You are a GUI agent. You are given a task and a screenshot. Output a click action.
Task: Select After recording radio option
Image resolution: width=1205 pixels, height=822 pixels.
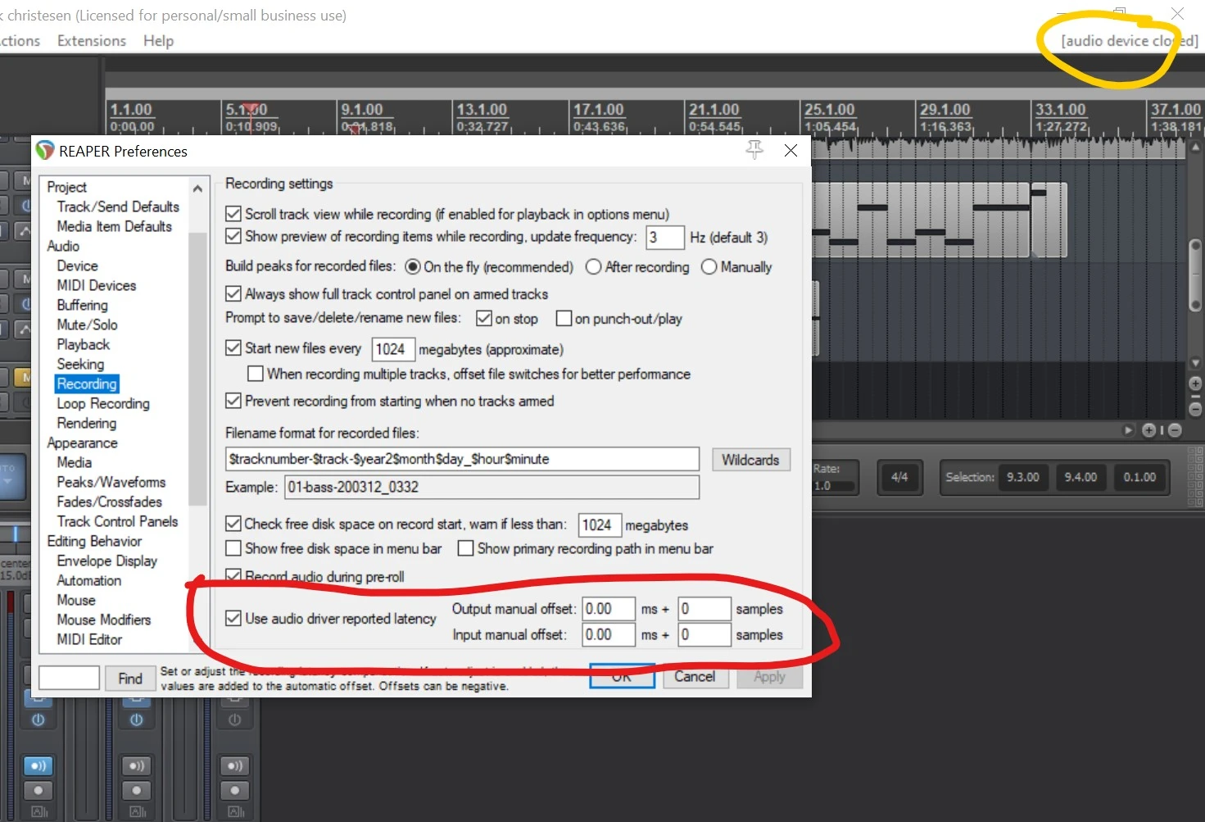[x=594, y=267]
